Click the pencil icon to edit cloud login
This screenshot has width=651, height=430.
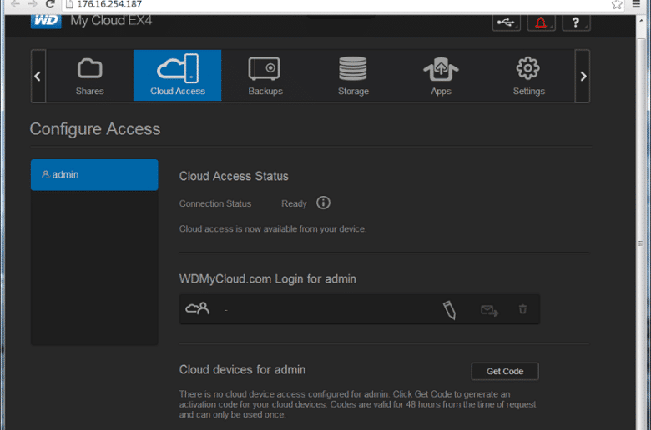click(449, 310)
